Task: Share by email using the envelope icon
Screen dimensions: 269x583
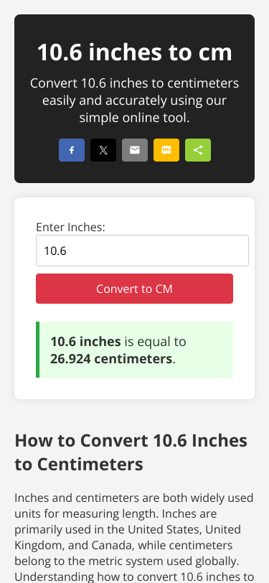Action: (x=135, y=150)
